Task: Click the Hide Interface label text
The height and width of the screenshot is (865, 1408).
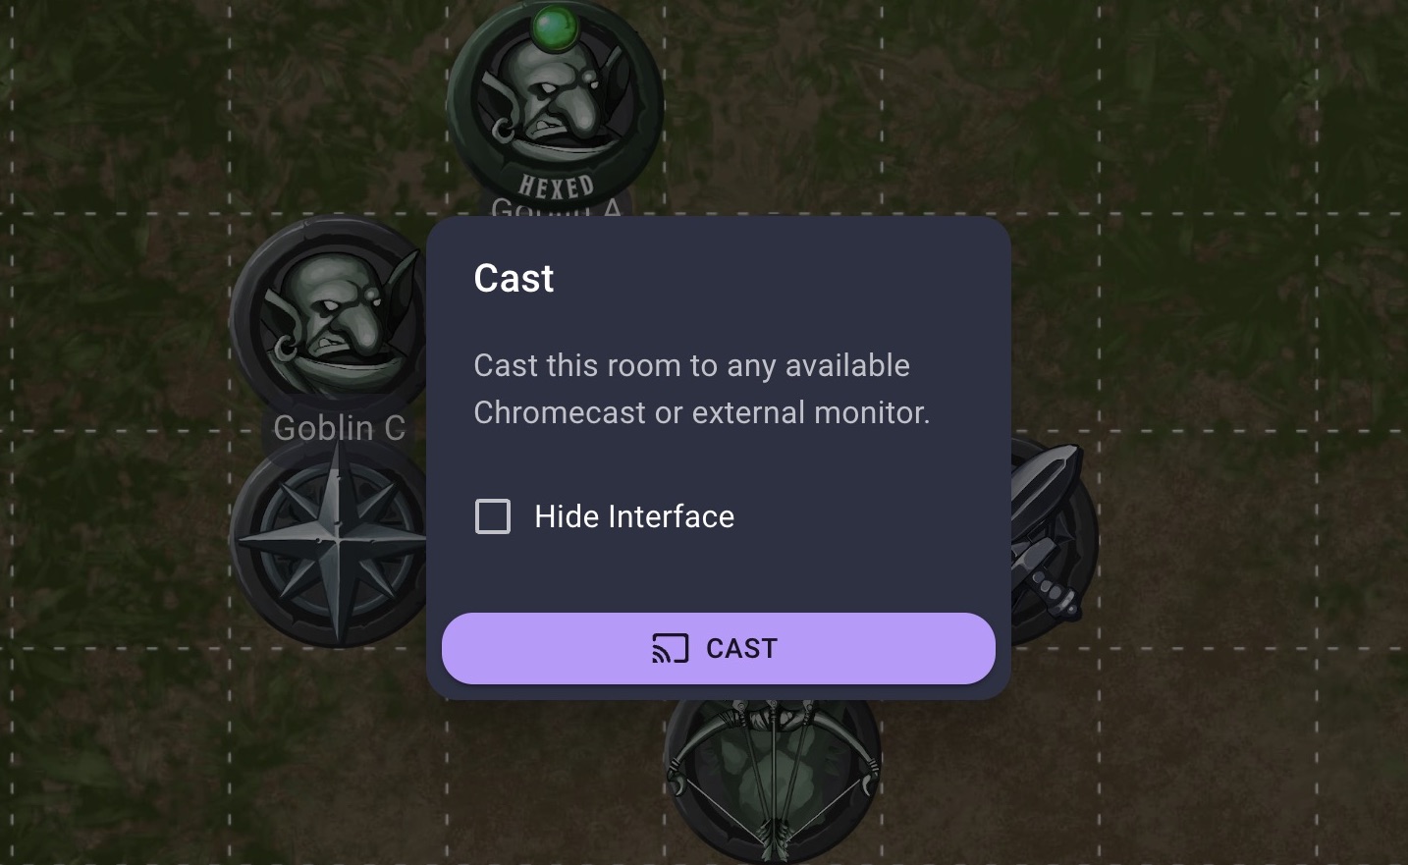Action: click(634, 516)
